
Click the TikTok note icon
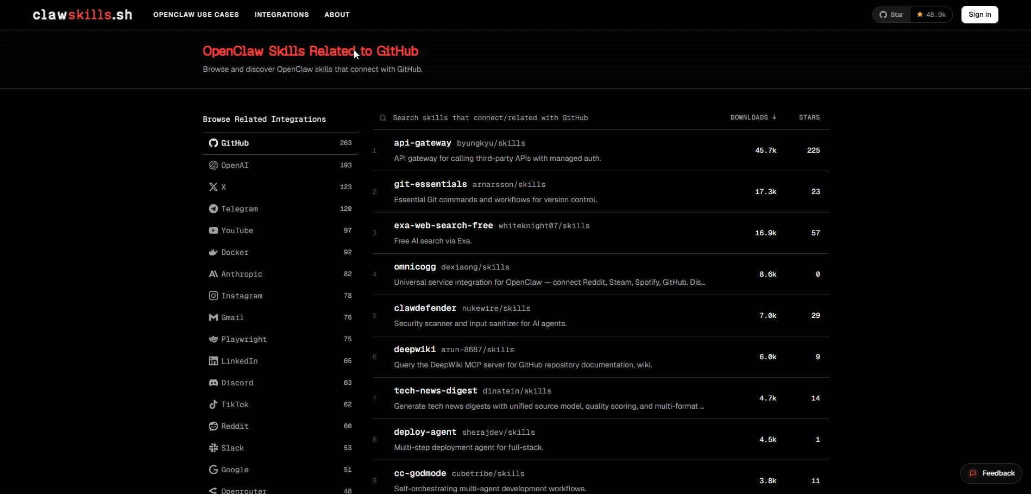click(x=213, y=404)
